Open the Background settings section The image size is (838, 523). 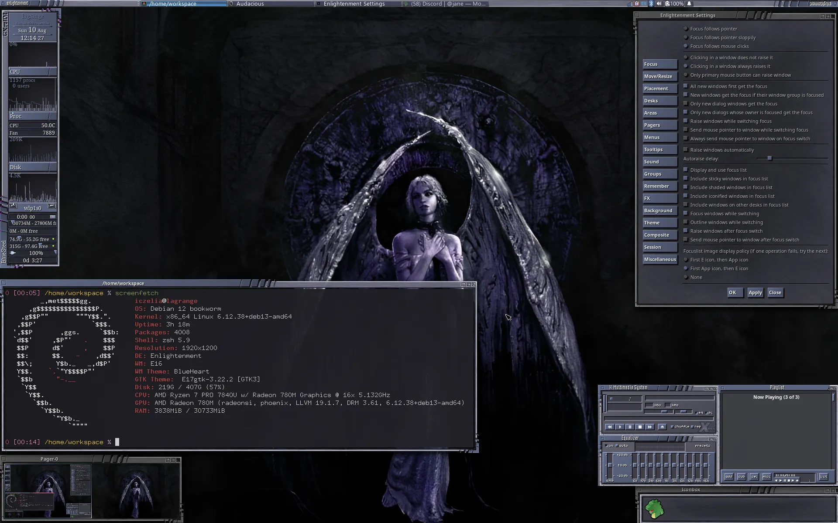[x=659, y=211]
